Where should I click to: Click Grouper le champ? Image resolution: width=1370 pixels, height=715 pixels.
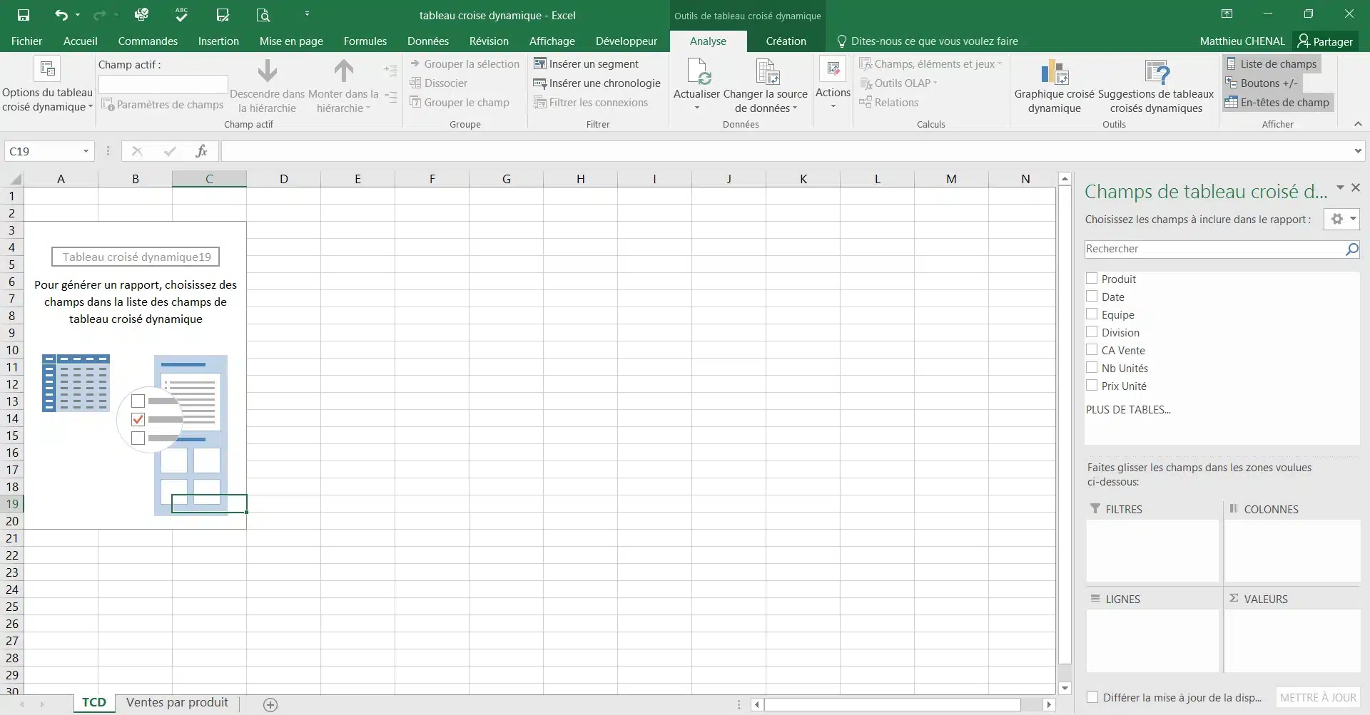click(460, 103)
